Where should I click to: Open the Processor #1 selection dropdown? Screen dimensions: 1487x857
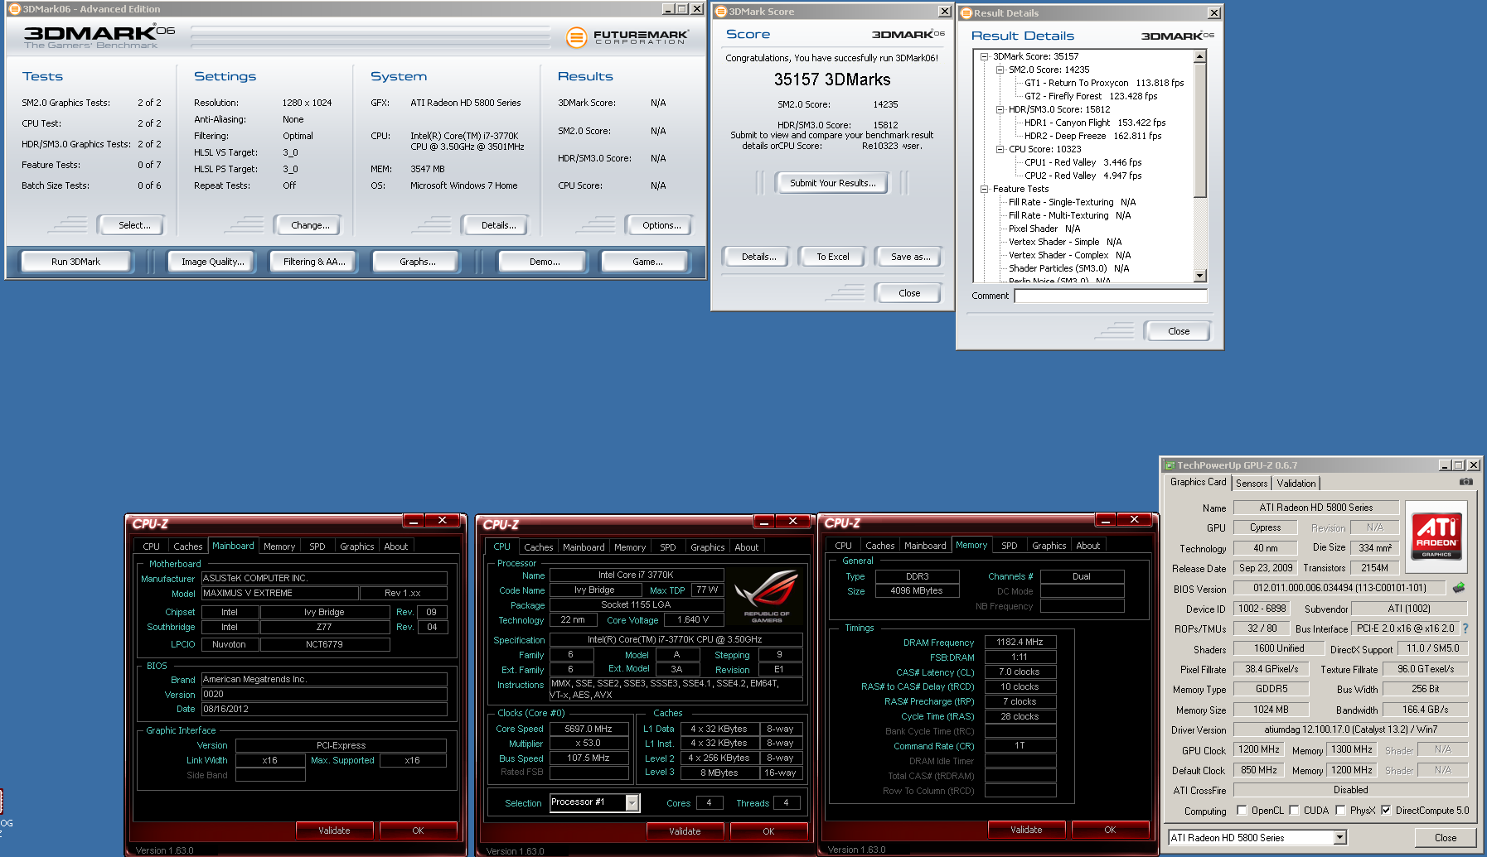[632, 802]
